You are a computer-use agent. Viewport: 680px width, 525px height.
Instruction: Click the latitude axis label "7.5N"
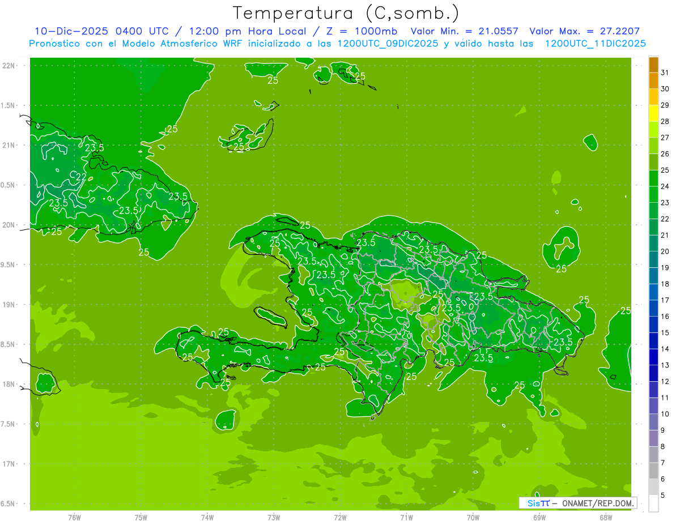click(8, 424)
